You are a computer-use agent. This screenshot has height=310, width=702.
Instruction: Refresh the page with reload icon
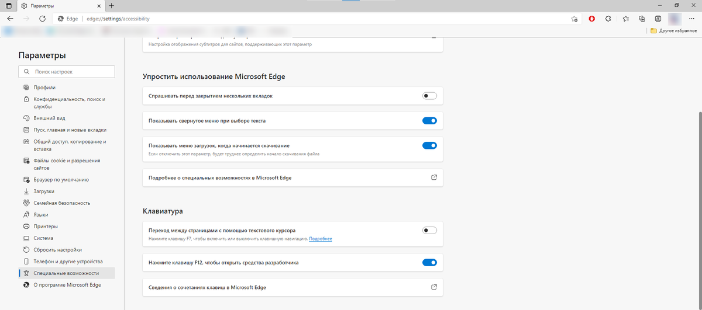tap(42, 19)
